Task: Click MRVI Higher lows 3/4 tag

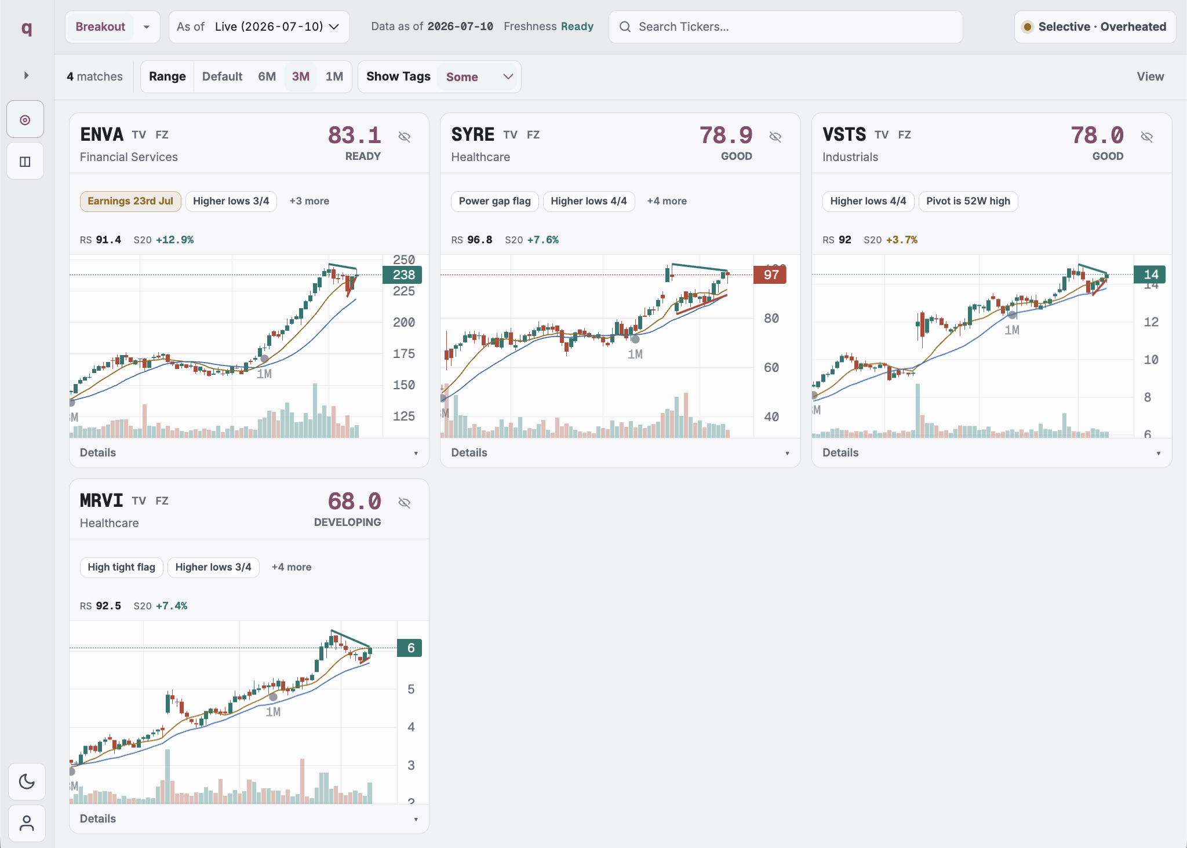Action: point(213,567)
